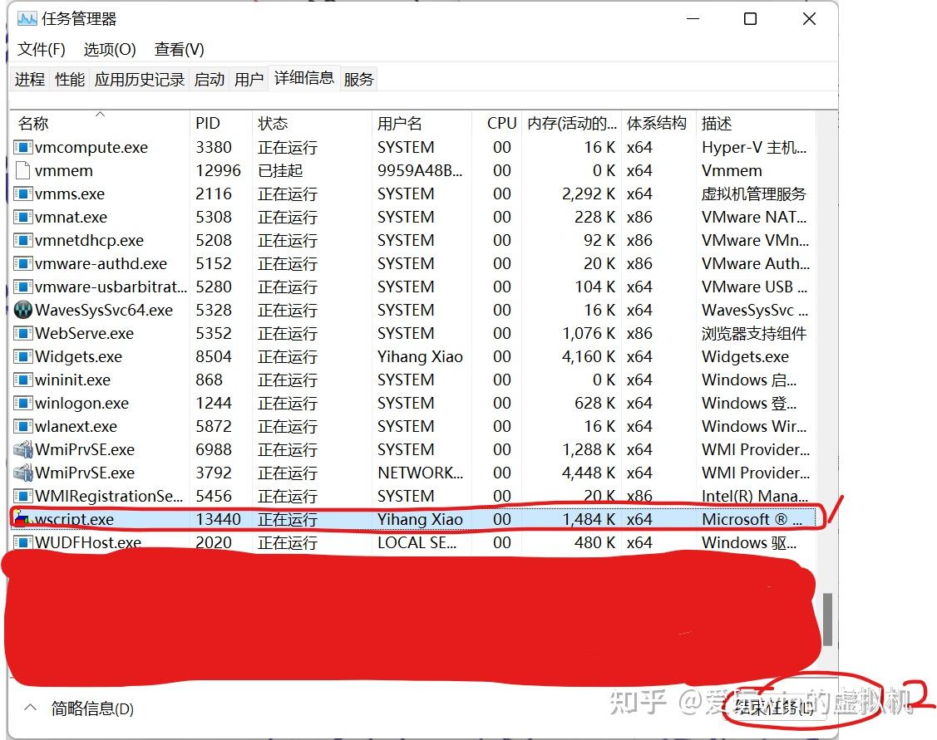Click the vmcompute.exe process icon
This screenshot has width=937, height=740.
click(x=22, y=147)
